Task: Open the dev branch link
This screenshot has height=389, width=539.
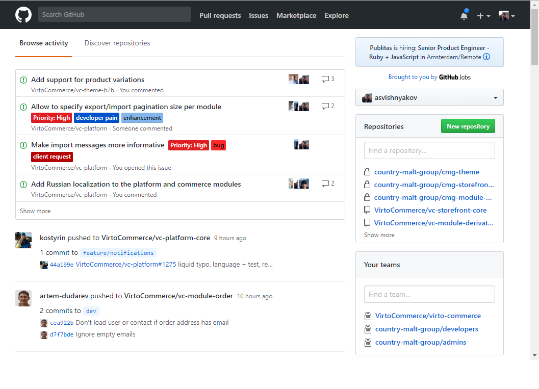Action: pos(91,311)
